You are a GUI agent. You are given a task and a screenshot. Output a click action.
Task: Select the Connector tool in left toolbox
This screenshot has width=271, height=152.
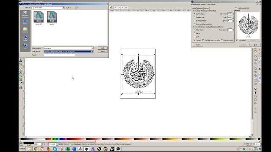[21, 87]
